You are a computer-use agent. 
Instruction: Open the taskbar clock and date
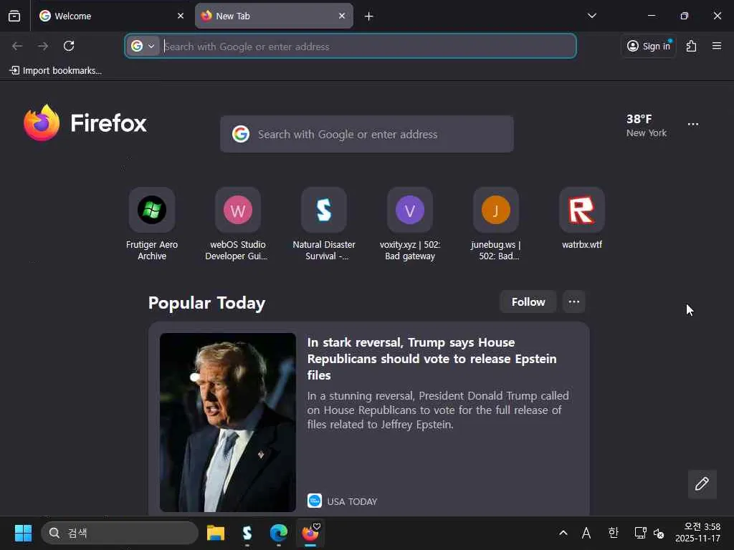click(697, 533)
